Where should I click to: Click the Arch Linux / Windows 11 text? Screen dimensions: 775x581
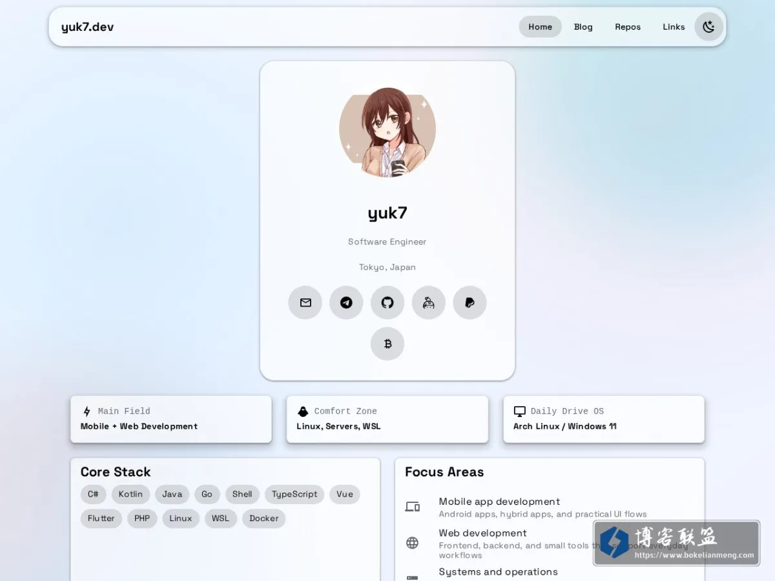(564, 427)
